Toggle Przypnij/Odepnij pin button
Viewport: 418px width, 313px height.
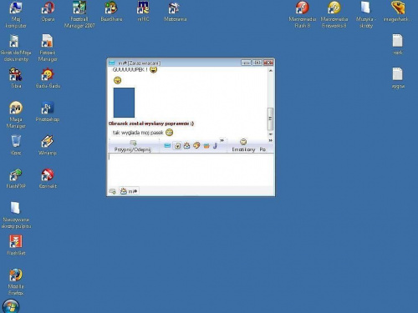tap(133, 146)
